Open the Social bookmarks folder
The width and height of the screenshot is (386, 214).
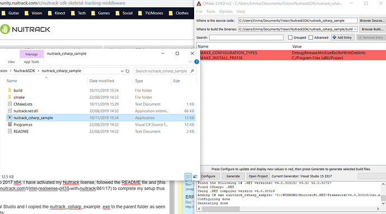[x=124, y=13]
